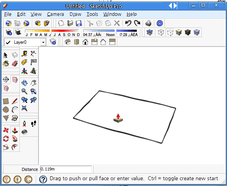The image size is (227, 186).
Task: Select the Text label tool
Action: click(x=33, y=62)
